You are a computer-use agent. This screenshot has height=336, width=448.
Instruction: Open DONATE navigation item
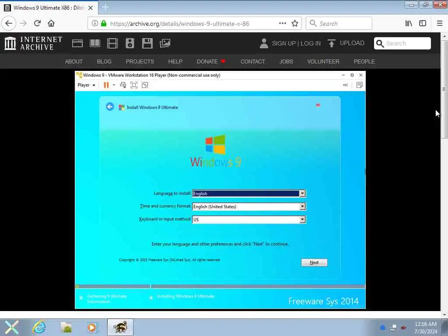211,61
